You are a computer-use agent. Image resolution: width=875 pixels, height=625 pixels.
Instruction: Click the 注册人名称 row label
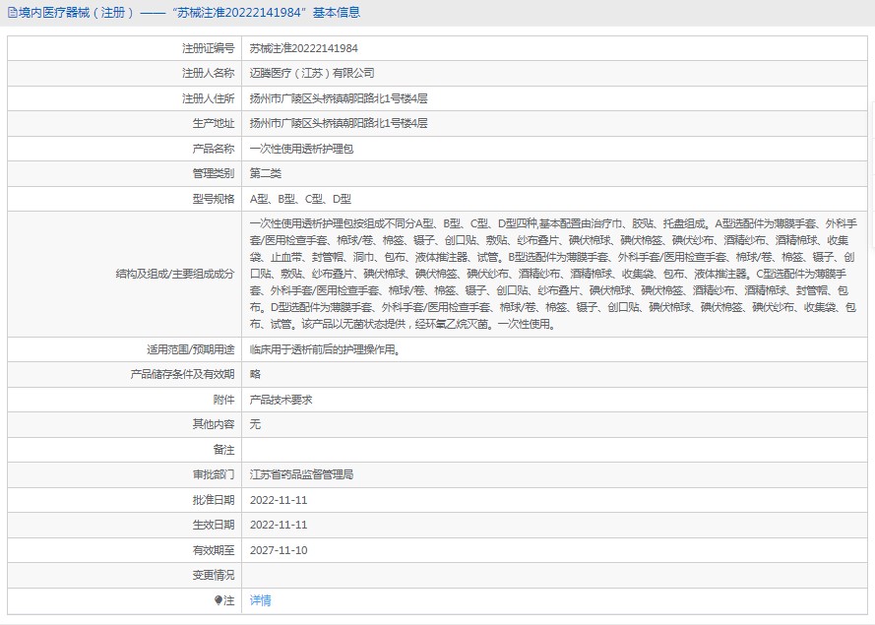pos(208,73)
